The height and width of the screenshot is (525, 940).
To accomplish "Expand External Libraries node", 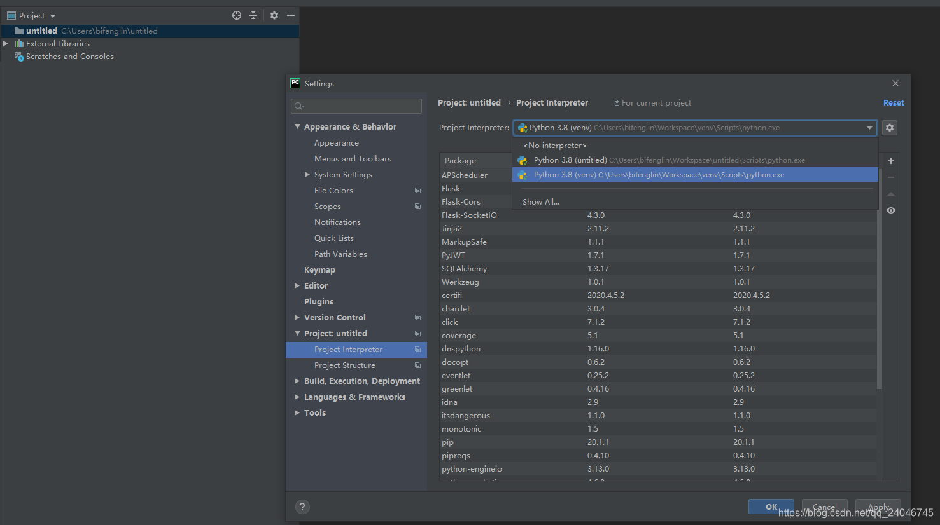I will pos(6,43).
